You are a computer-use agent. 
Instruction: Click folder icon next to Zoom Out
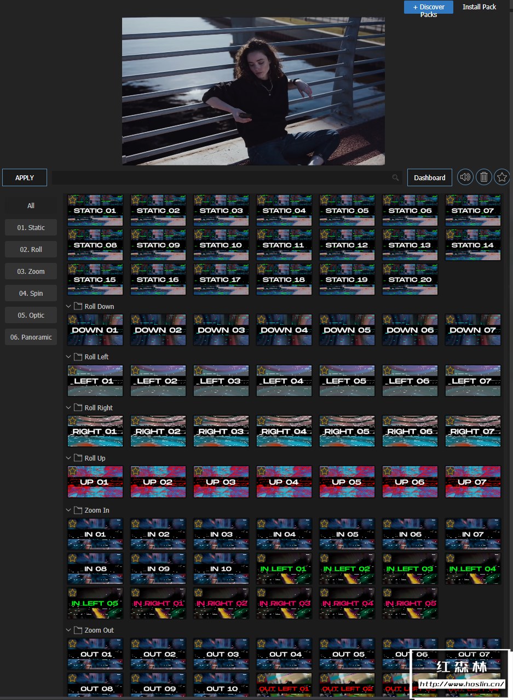[78, 630]
